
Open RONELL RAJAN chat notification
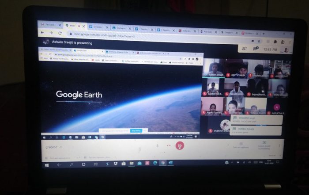[256, 130]
